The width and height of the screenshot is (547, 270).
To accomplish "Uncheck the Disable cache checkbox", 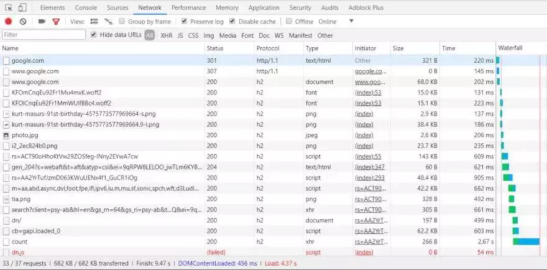I will [x=234, y=22].
